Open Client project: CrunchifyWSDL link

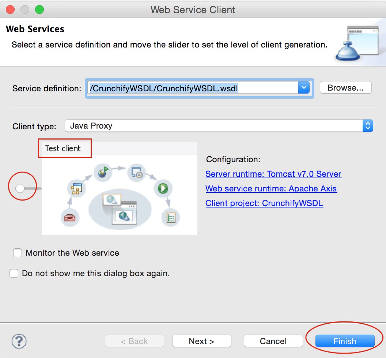[264, 203]
